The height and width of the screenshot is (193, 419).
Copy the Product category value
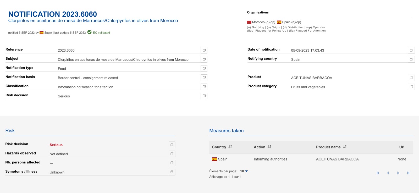411,87
